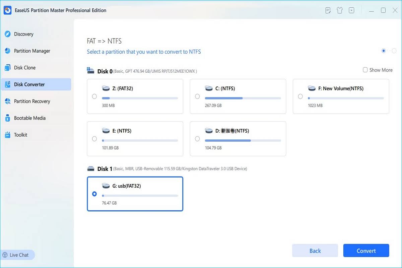
Task: Select the E: (NTFS) radio button
Action: 94,139
